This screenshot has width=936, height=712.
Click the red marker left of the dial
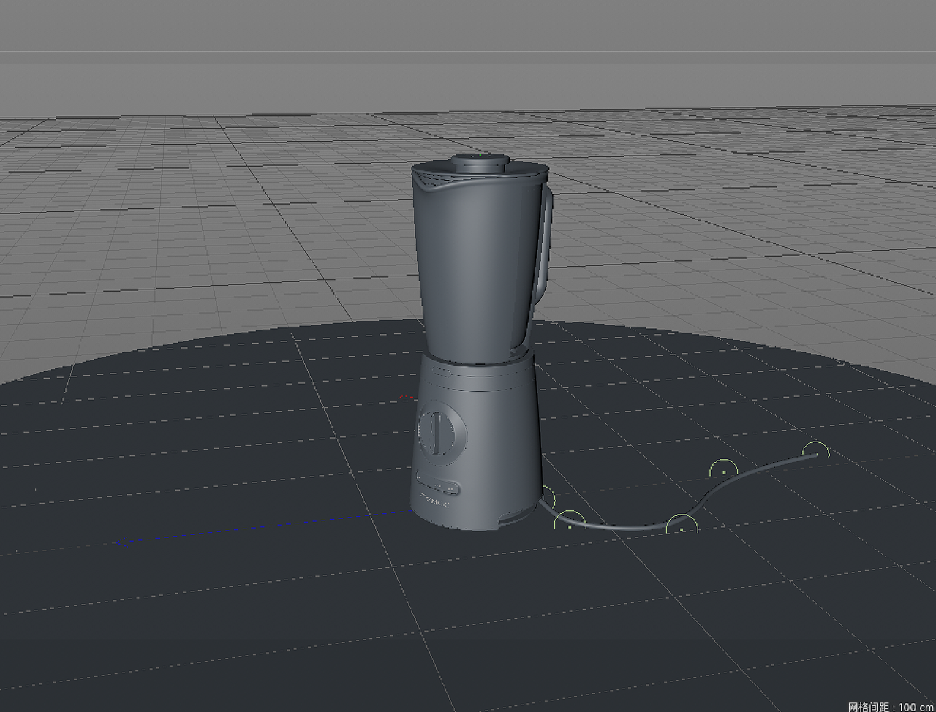coord(405,397)
